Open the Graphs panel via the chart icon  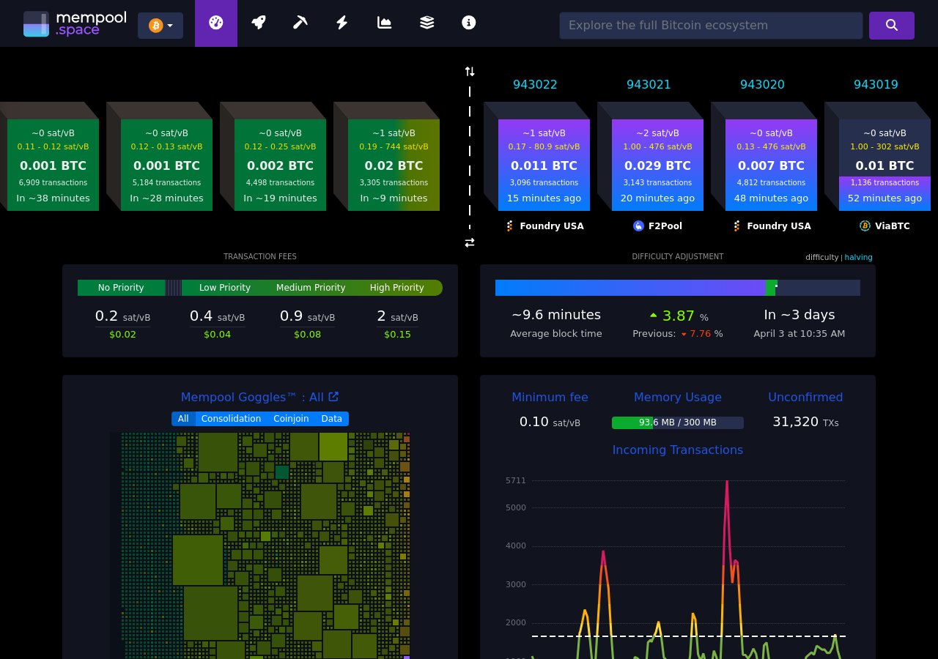[x=384, y=23]
